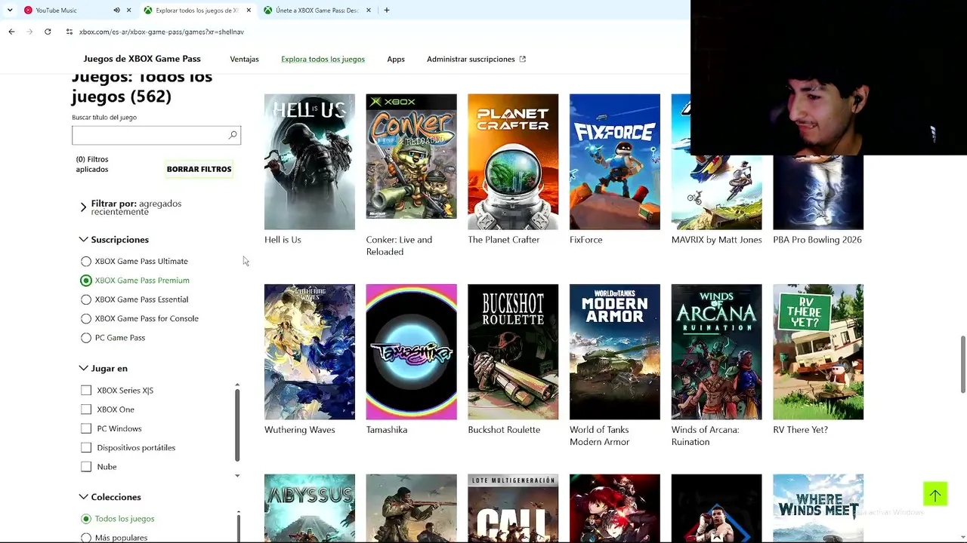Screen dimensions: 967x543
Task: Click the 'FixForce' title link
Action: [x=586, y=240]
